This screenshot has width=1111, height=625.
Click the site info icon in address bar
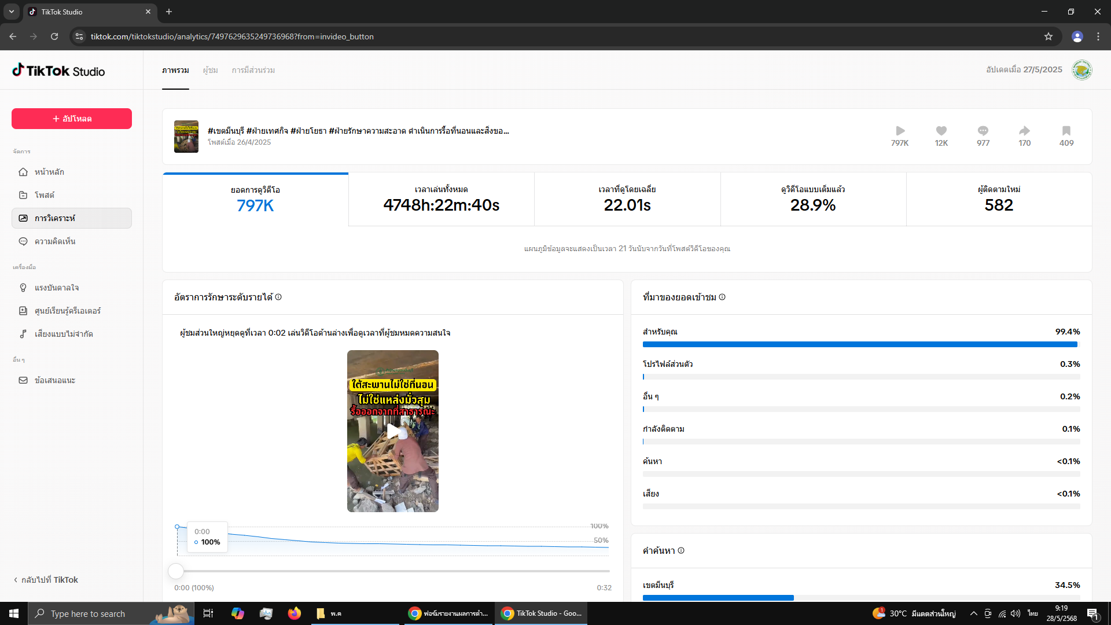79,36
